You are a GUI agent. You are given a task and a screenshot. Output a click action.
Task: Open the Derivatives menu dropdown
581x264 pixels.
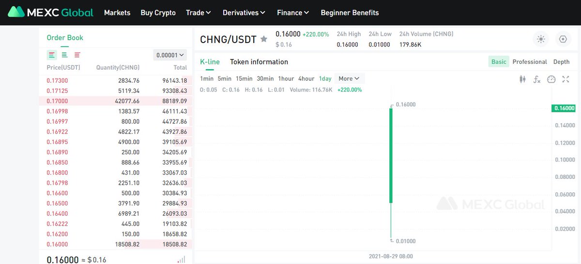[x=244, y=13]
